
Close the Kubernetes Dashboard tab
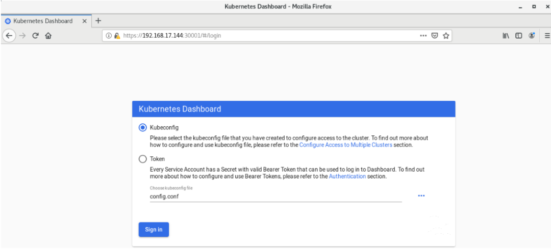click(x=84, y=21)
